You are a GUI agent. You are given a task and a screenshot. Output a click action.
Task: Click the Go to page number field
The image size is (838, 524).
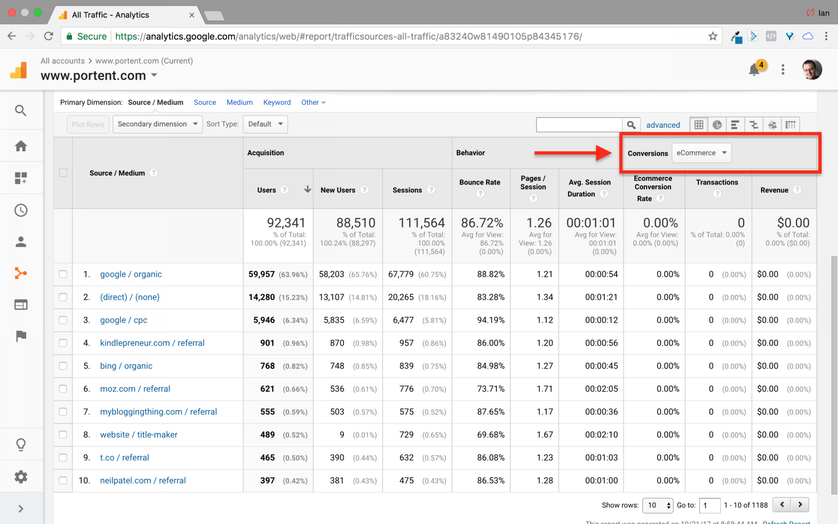[x=710, y=505]
